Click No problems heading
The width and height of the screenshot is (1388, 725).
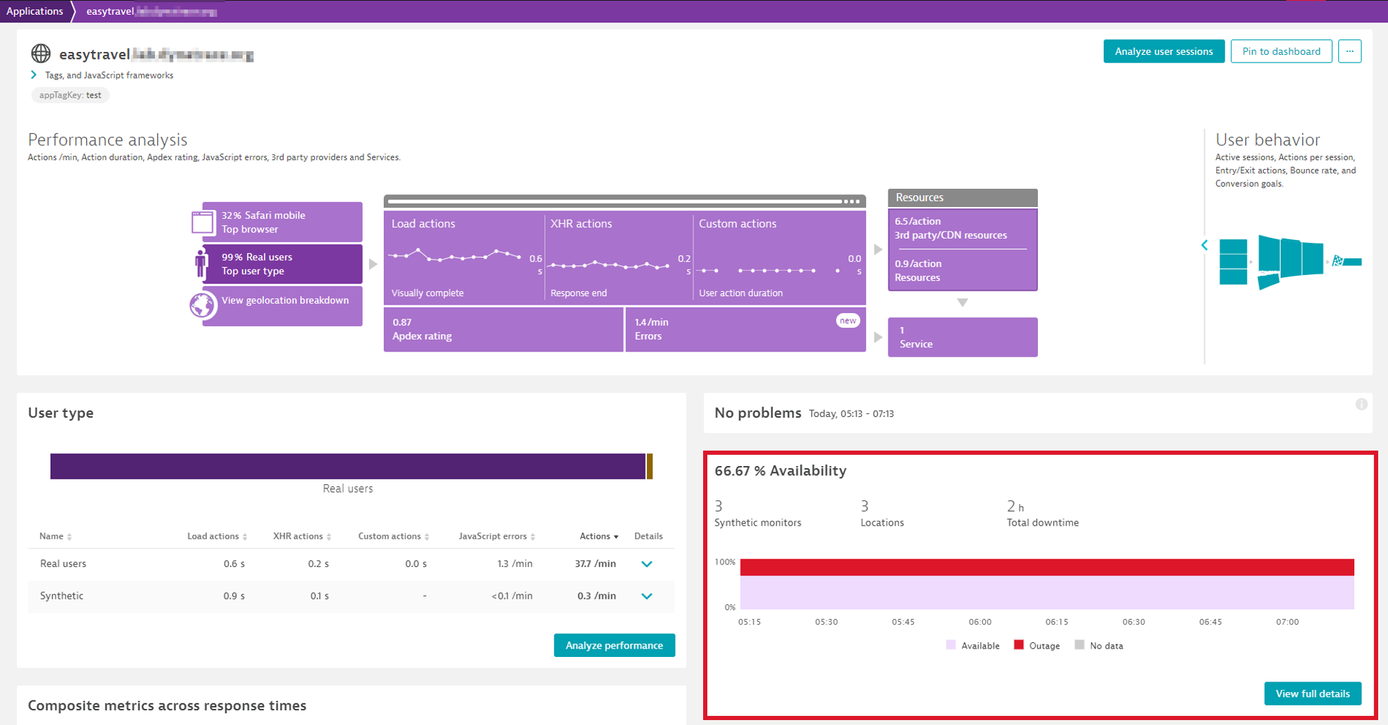tap(758, 413)
